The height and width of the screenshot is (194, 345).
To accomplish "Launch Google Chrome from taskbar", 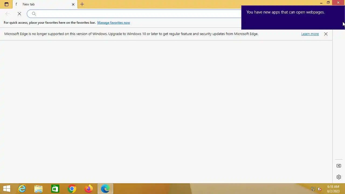I will point(72,189).
